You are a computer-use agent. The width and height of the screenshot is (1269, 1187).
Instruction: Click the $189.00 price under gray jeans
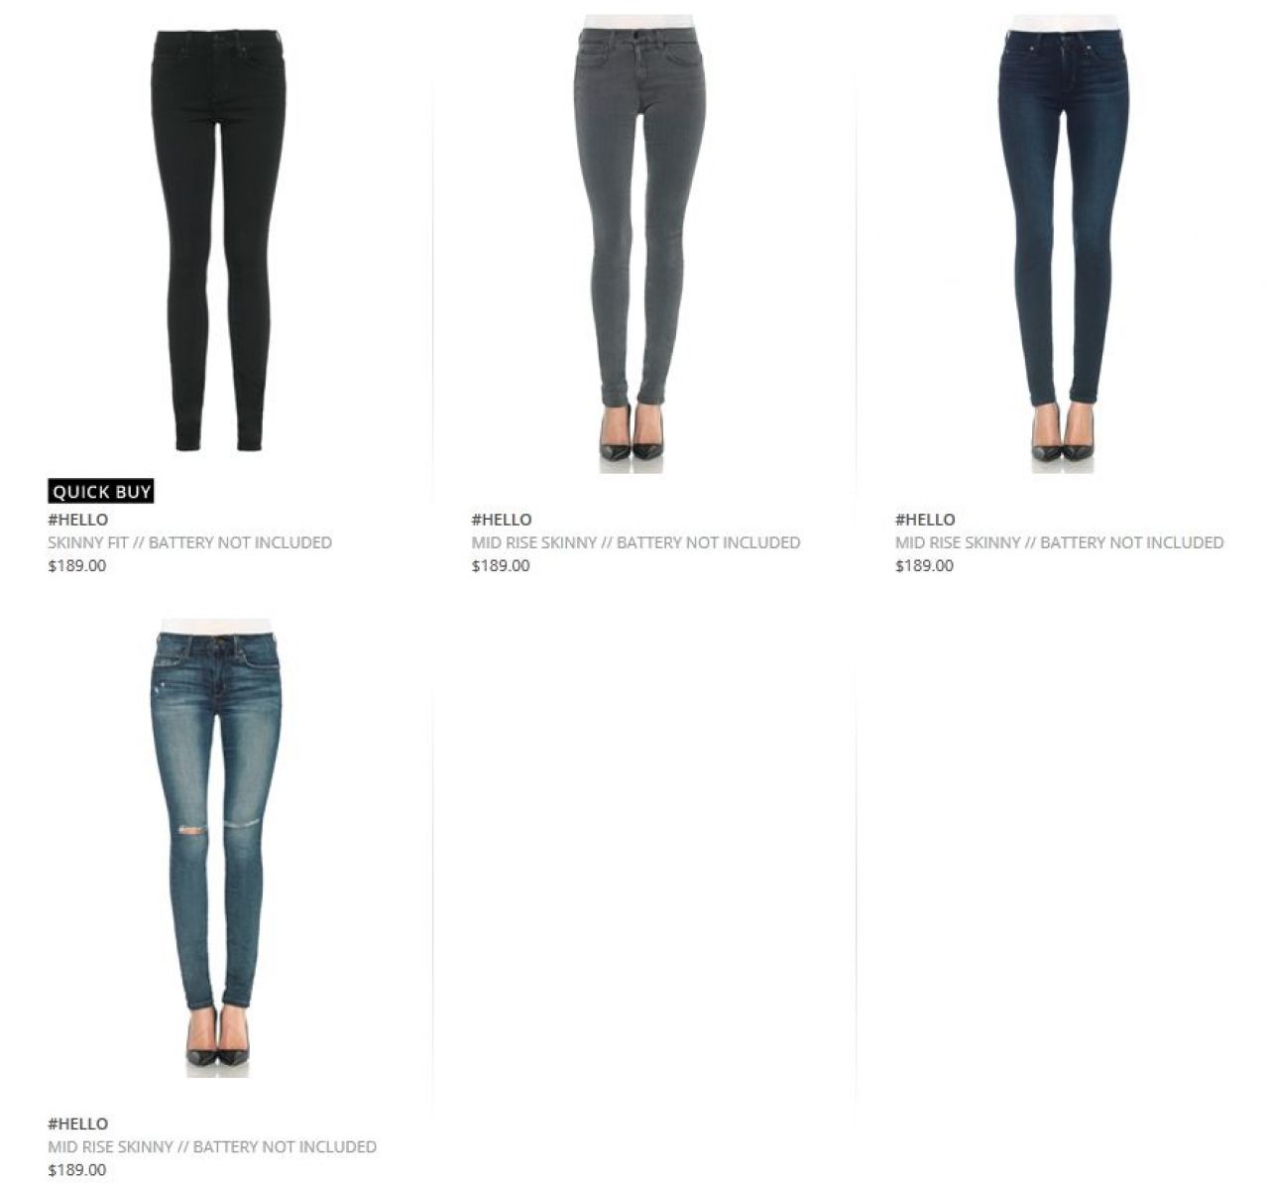pyautogui.click(x=501, y=566)
